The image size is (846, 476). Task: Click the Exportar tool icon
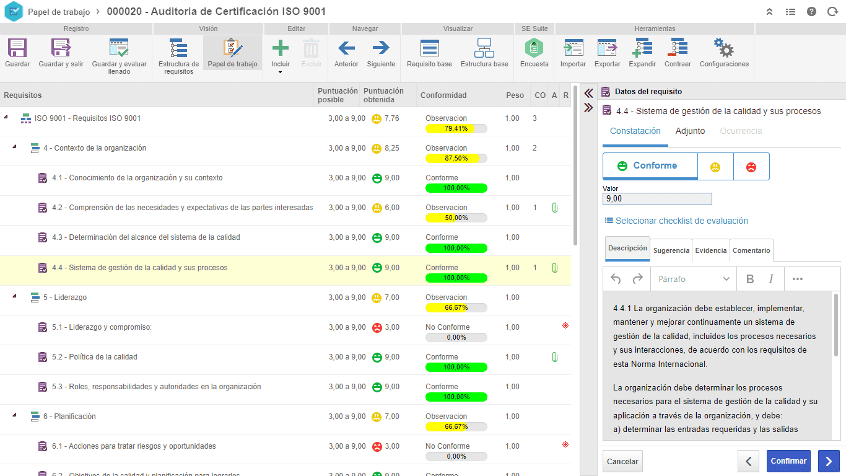coord(608,48)
